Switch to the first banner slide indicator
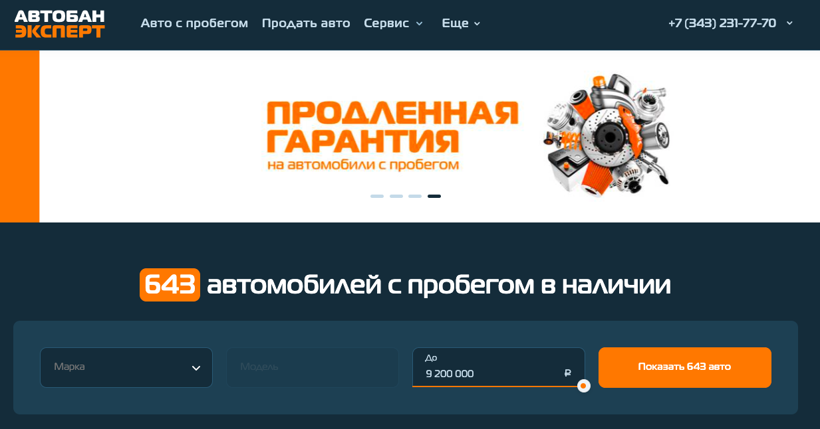The image size is (820, 429). pyautogui.click(x=377, y=197)
